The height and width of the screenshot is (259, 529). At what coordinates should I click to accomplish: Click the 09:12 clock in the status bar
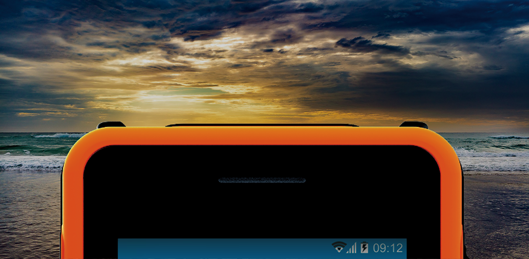point(387,248)
